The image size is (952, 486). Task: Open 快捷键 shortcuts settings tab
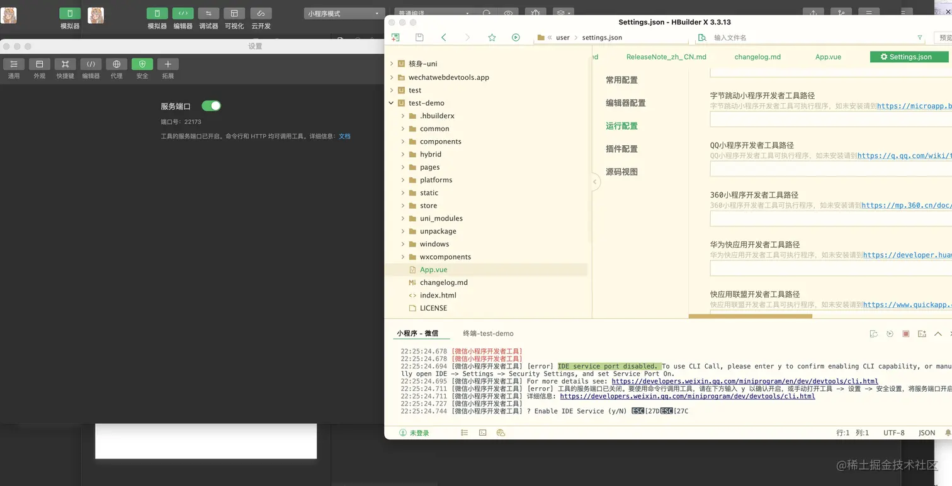pyautogui.click(x=65, y=69)
